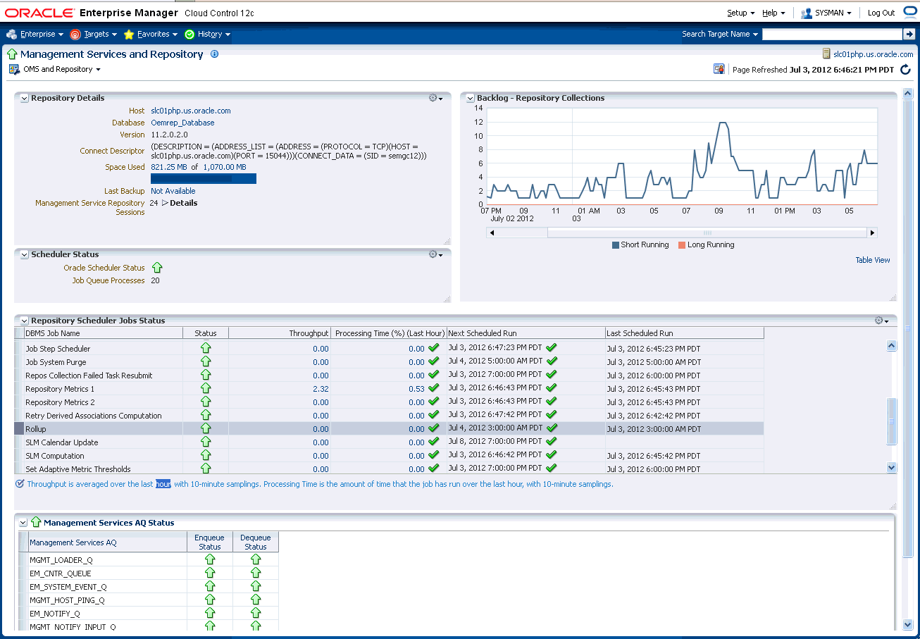Click the chart scroll right arrow

(872, 232)
